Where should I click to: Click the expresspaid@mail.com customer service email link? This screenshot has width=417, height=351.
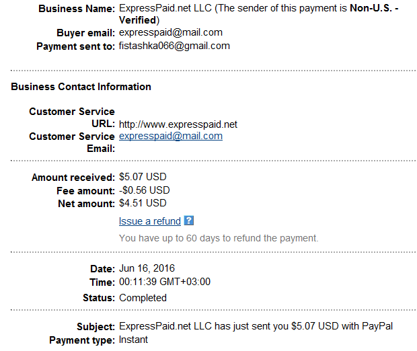coord(171,136)
